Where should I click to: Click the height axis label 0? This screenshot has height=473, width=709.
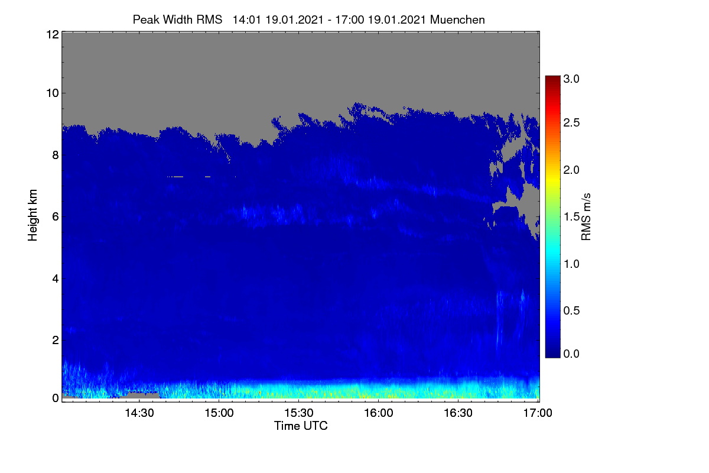pyautogui.click(x=54, y=398)
